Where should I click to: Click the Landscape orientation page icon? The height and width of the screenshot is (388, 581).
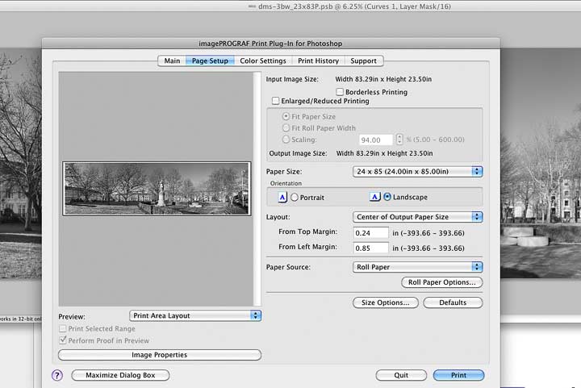374,197
